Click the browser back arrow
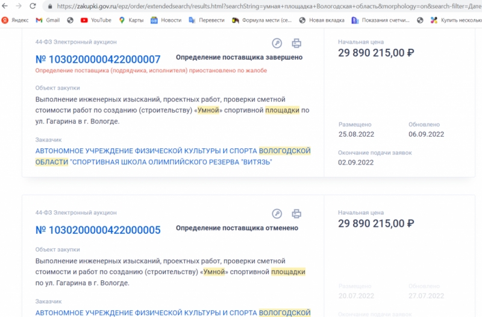 (5, 6)
